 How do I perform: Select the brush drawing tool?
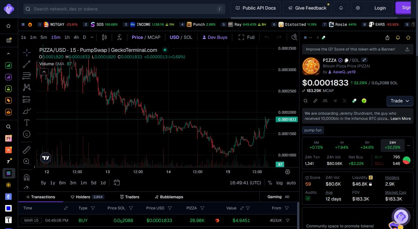[x=27, y=111]
